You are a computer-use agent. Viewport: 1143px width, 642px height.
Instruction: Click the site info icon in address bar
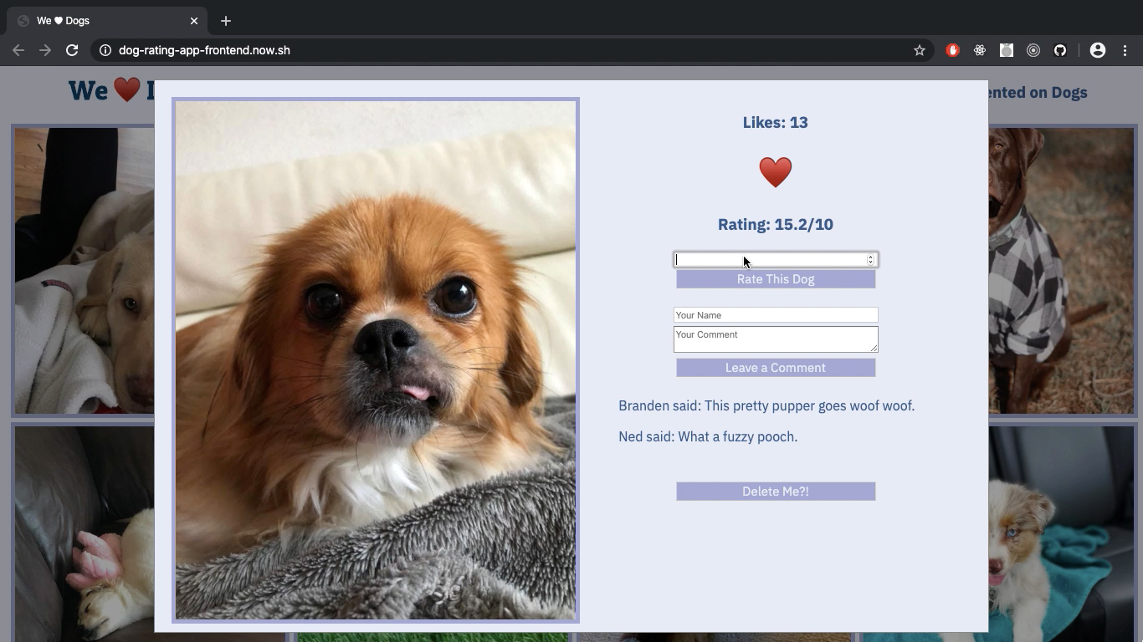coord(105,50)
